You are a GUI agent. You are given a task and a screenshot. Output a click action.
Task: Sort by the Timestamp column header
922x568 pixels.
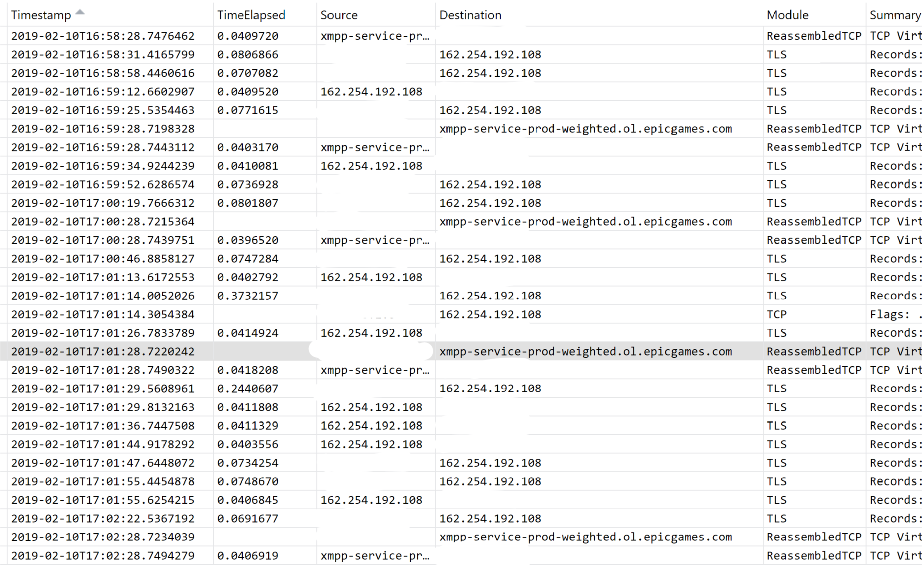click(x=41, y=15)
